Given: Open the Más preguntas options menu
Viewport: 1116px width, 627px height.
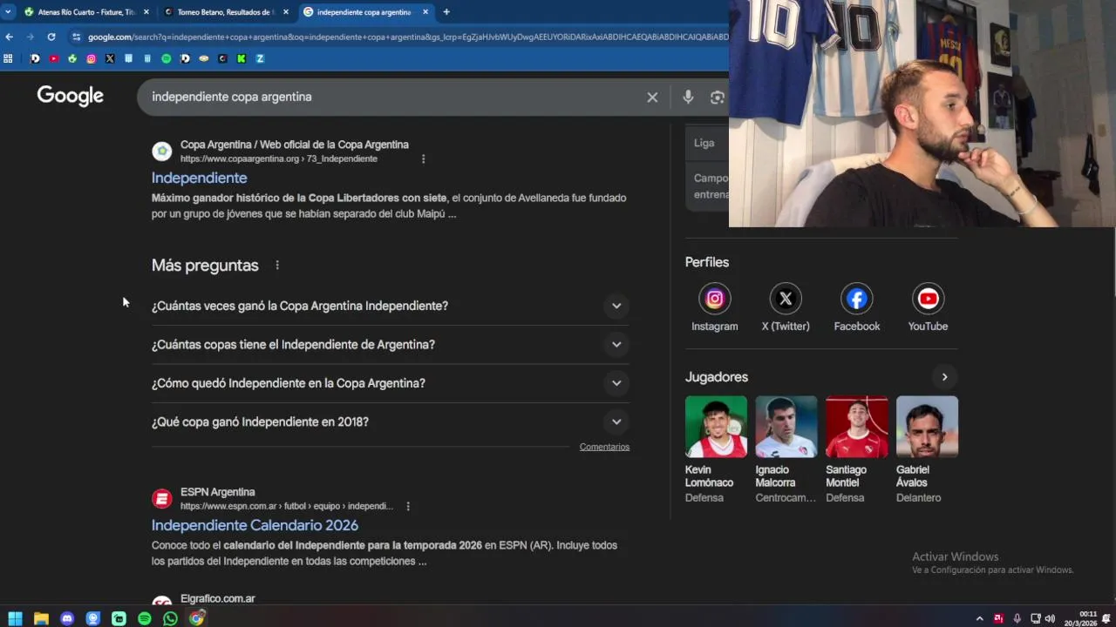Looking at the screenshot, I should [x=277, y=266].
